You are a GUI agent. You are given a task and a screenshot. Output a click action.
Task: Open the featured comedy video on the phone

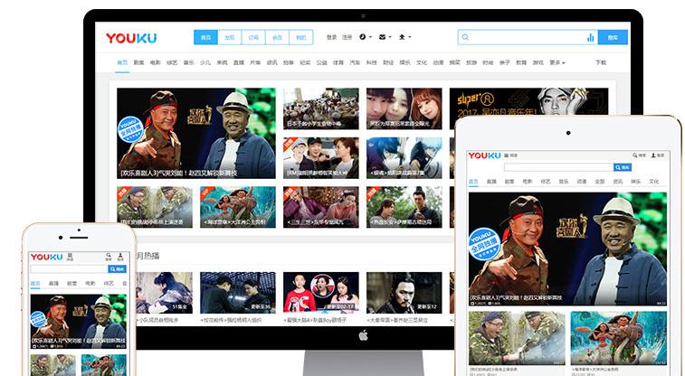pos(78,322)
